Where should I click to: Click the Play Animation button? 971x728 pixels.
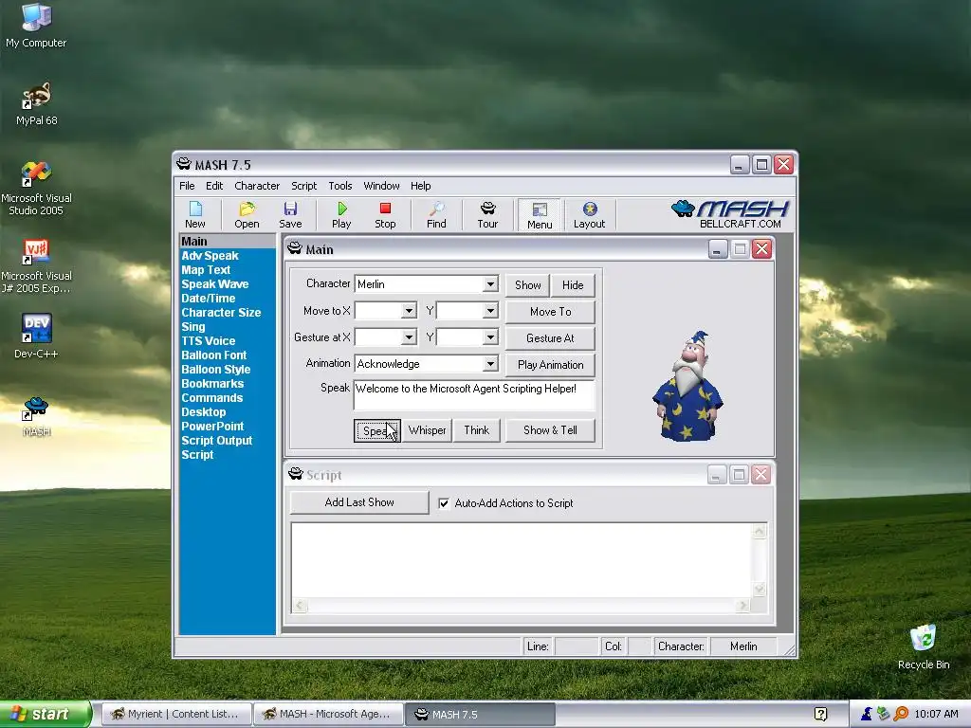pyautogui.click(x=551, y=365)
